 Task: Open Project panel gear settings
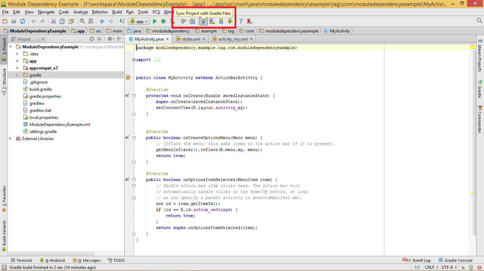tap(111, 39)
